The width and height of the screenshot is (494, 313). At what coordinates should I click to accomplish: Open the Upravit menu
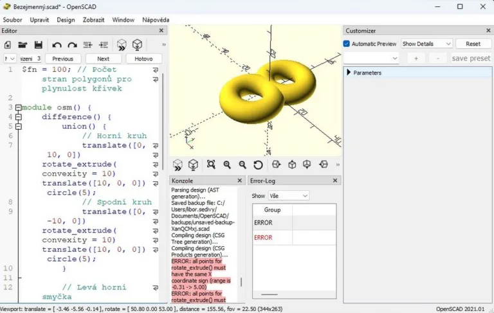point(39,20)
